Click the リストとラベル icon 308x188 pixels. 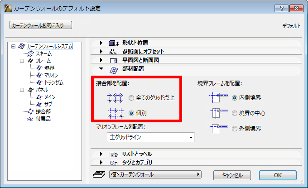[x=114, y=154]
